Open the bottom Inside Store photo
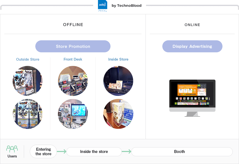 click(x=118, y=114)
